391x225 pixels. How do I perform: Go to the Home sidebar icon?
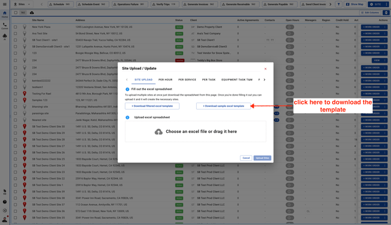[5, 14]
